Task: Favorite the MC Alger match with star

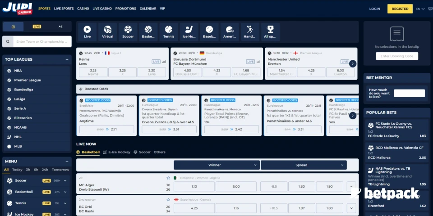Action: (x=168, y=178)
